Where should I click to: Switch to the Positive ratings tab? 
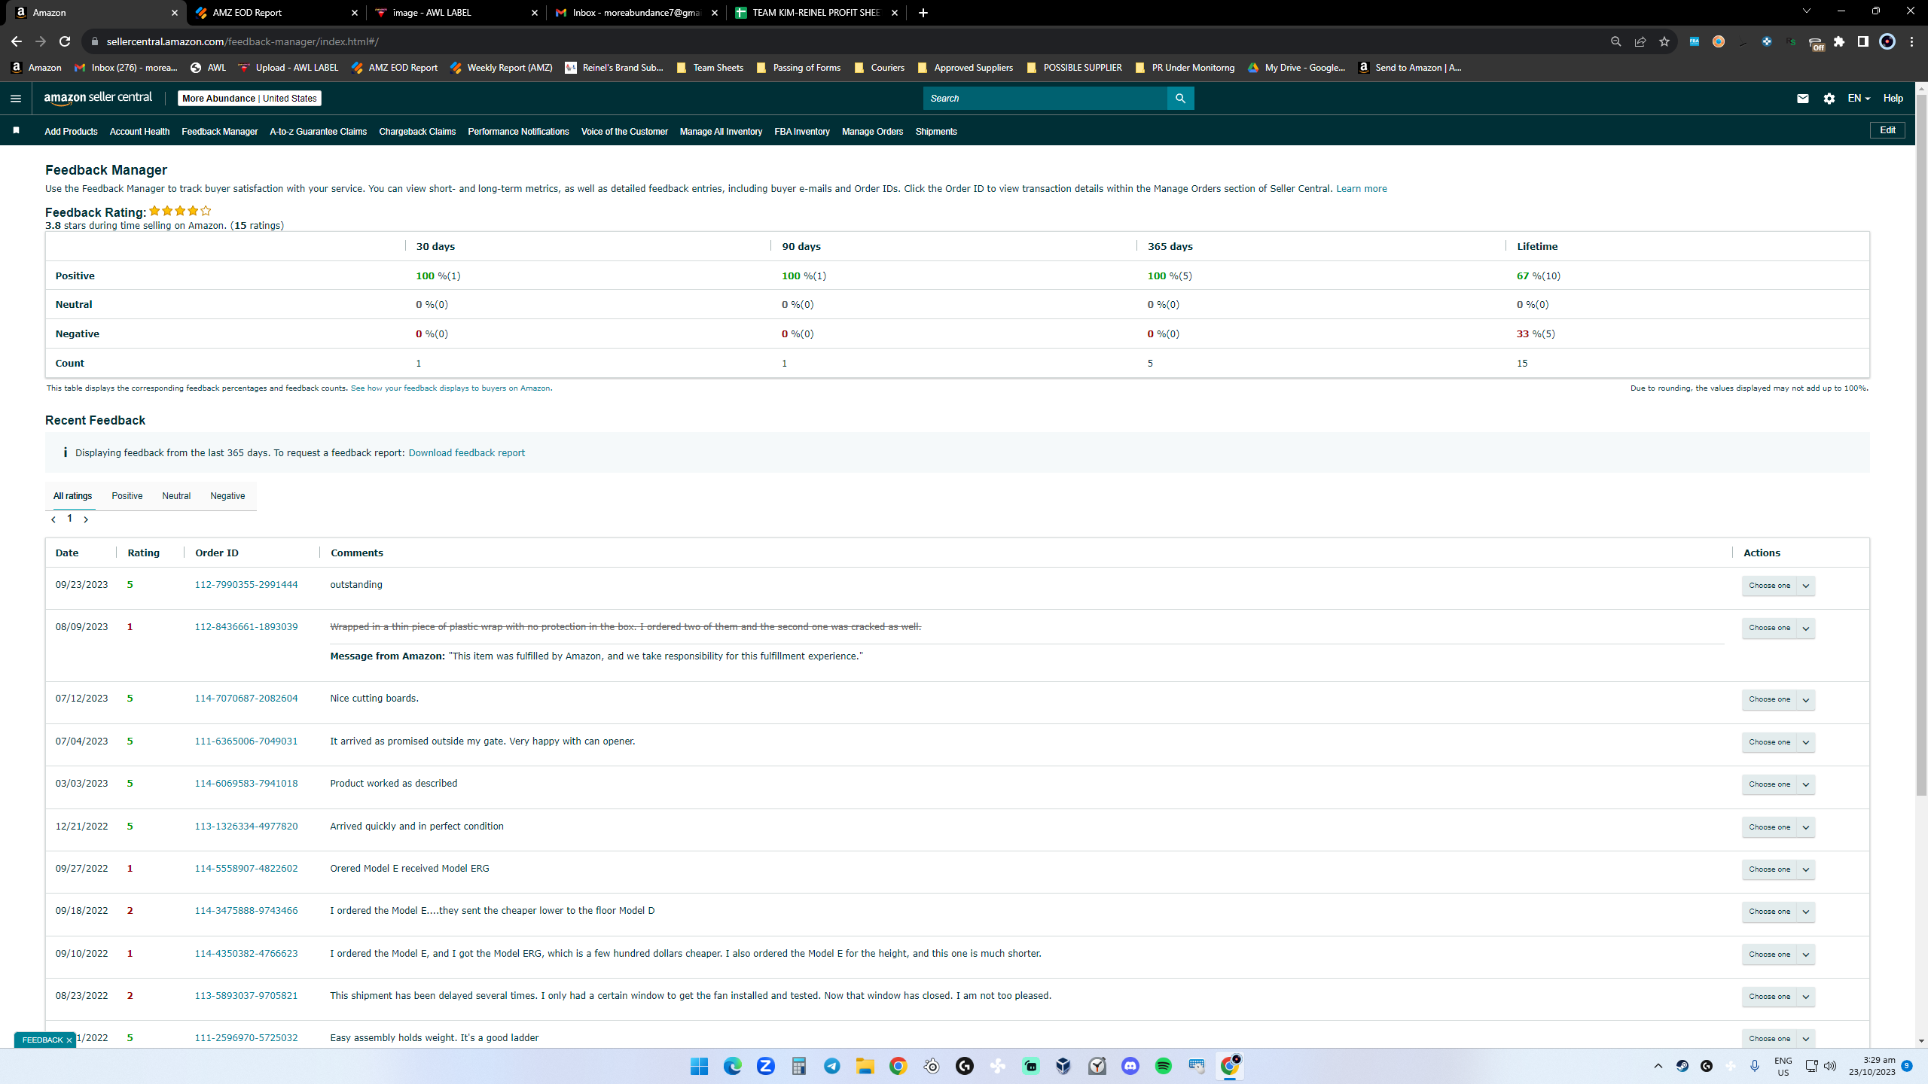pos(127,496)
